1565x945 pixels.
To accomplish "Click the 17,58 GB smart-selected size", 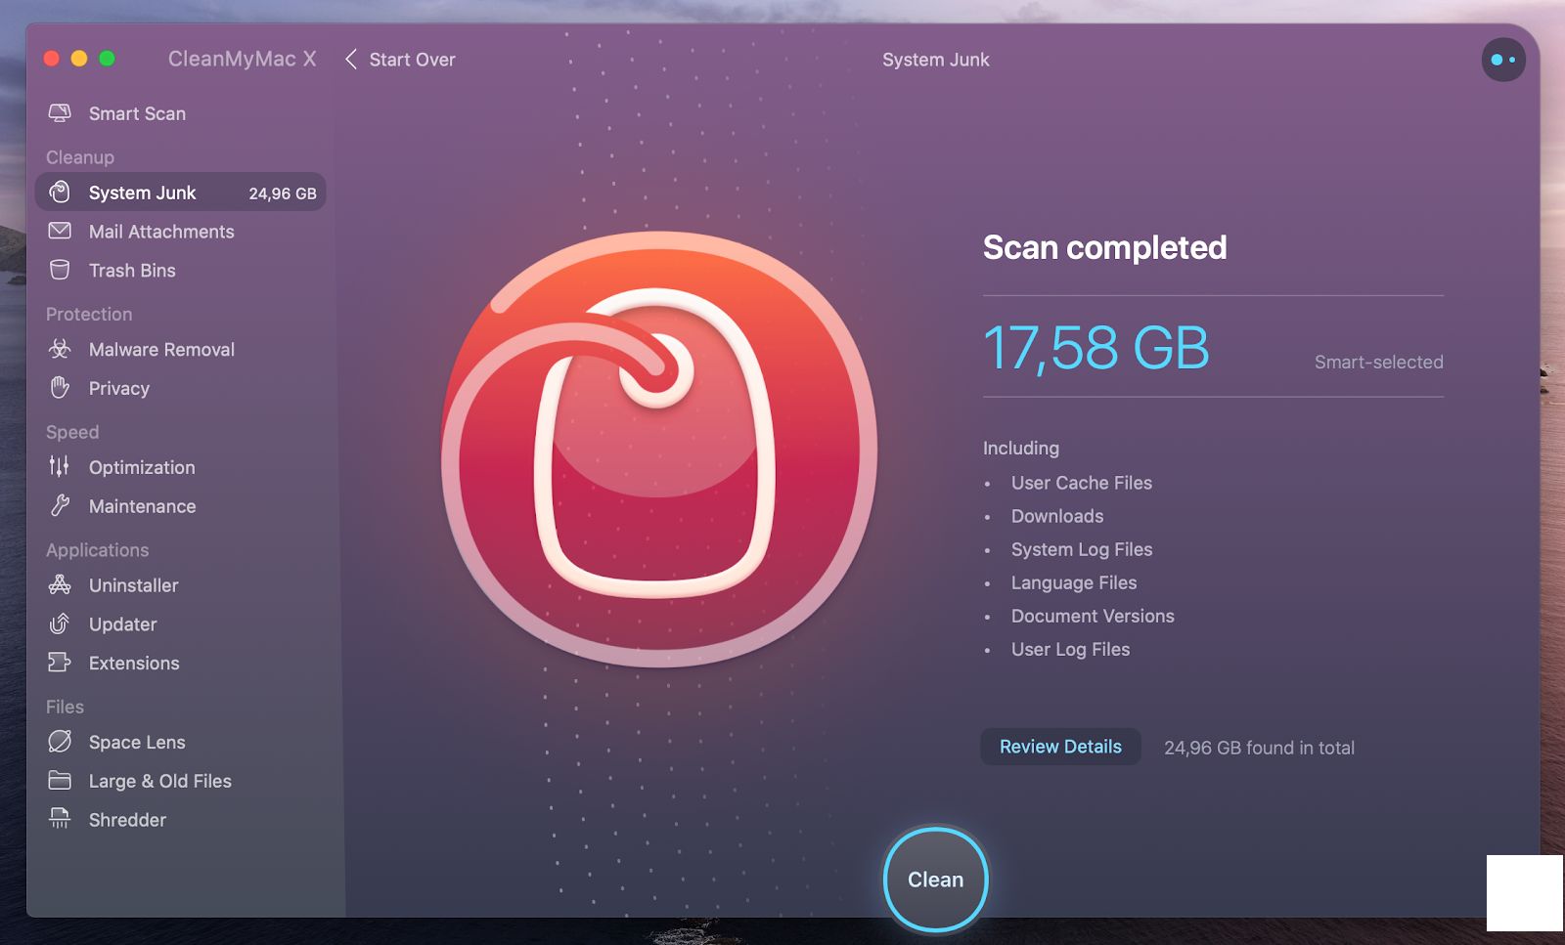I will (1096, 348).
